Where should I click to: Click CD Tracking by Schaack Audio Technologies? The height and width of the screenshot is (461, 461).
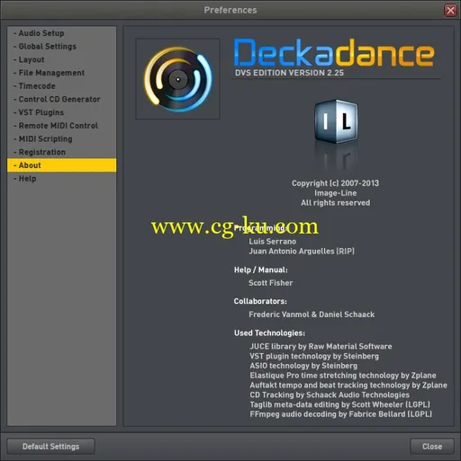pyautogui.click(x=330, y=395)
